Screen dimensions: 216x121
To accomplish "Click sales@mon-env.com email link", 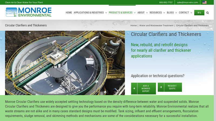I will click(x=187, y=2).
